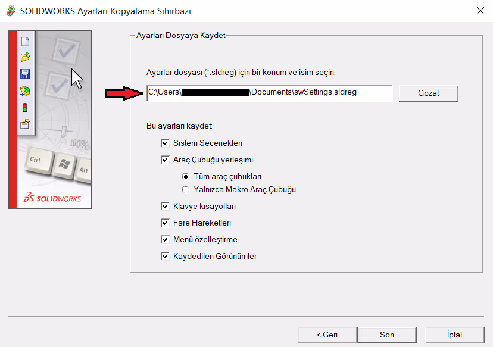Toggle Klavye kısayolları checkbox
Screen dimensions: 493x347
(165, 207)
